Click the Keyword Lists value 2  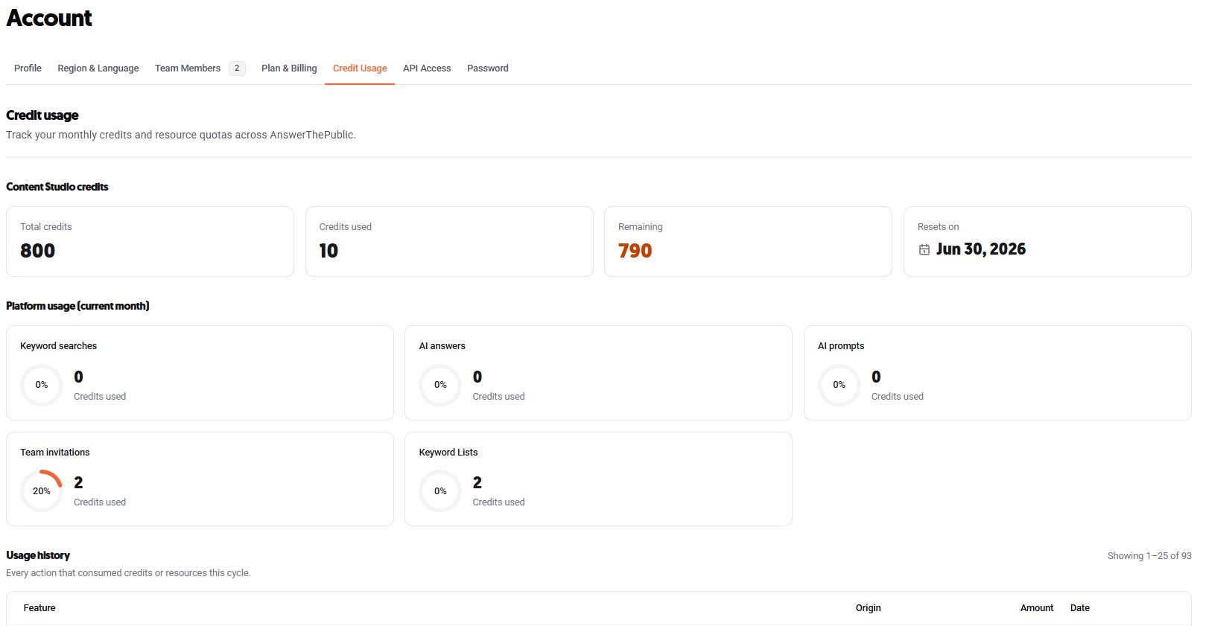click(x=477, y=483)
